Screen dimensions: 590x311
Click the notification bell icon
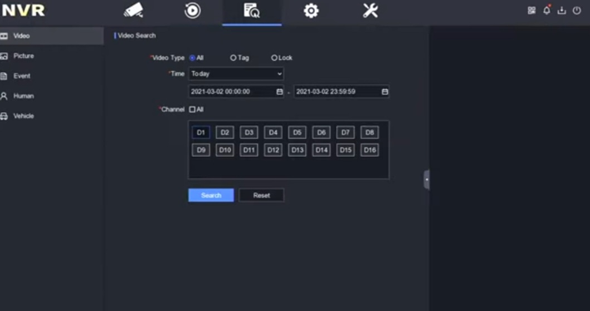(547, 11)
